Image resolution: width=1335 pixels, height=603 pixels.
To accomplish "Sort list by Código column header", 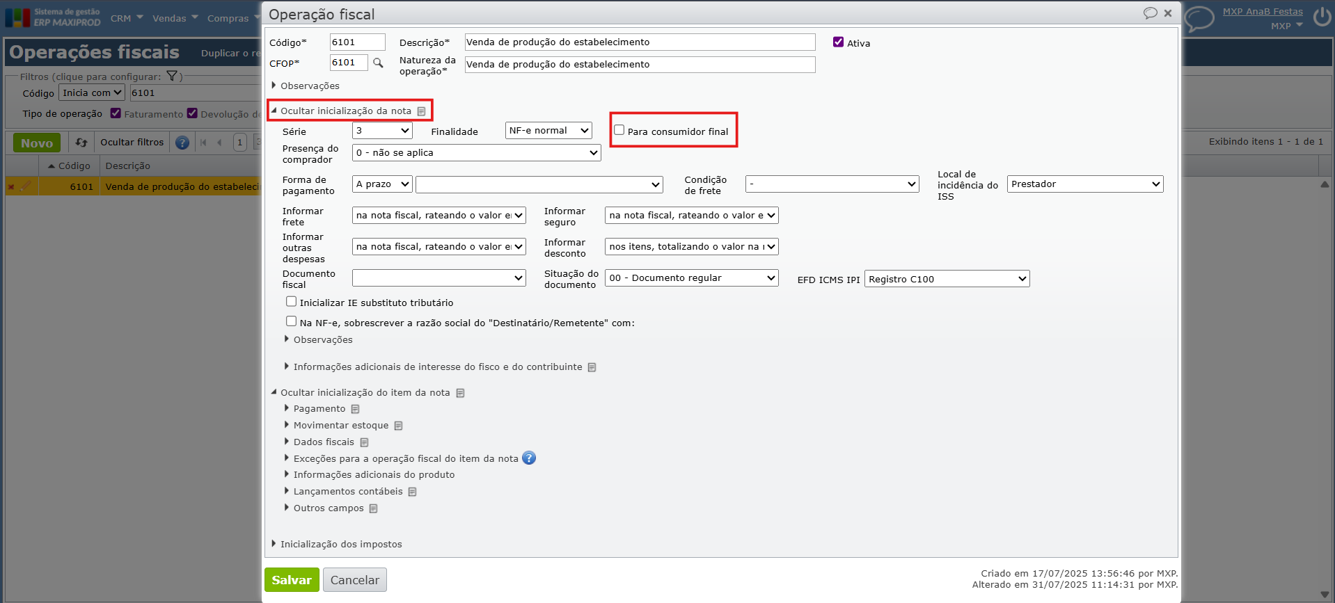I will 70,166.
